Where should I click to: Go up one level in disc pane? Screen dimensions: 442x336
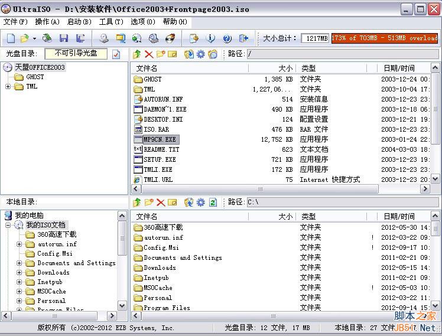pos(137,54)
